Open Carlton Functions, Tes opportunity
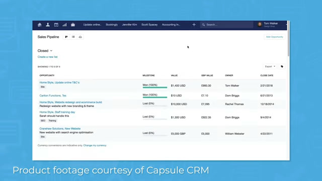Image resolution: width=322 pixels, height=181 pixels. tap(53, 96)
